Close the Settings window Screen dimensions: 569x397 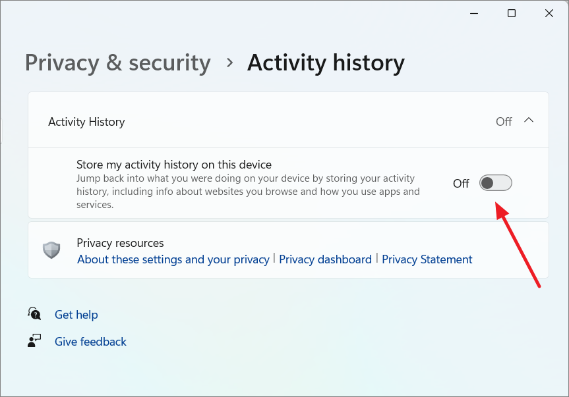(x=549, y=13)
